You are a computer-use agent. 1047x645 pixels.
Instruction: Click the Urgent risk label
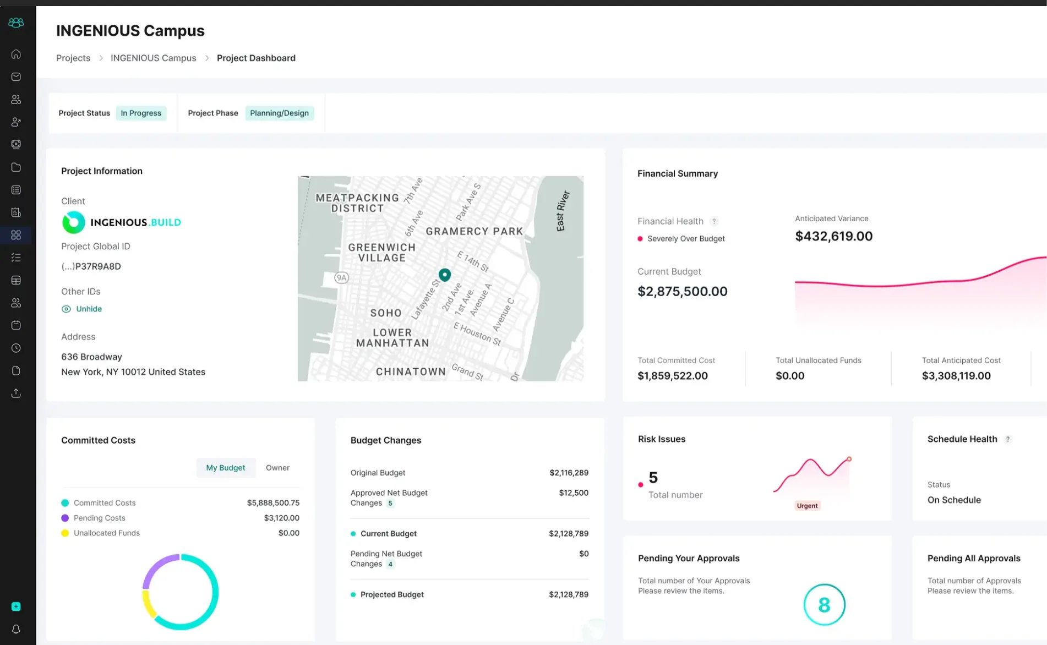point(807,506)
